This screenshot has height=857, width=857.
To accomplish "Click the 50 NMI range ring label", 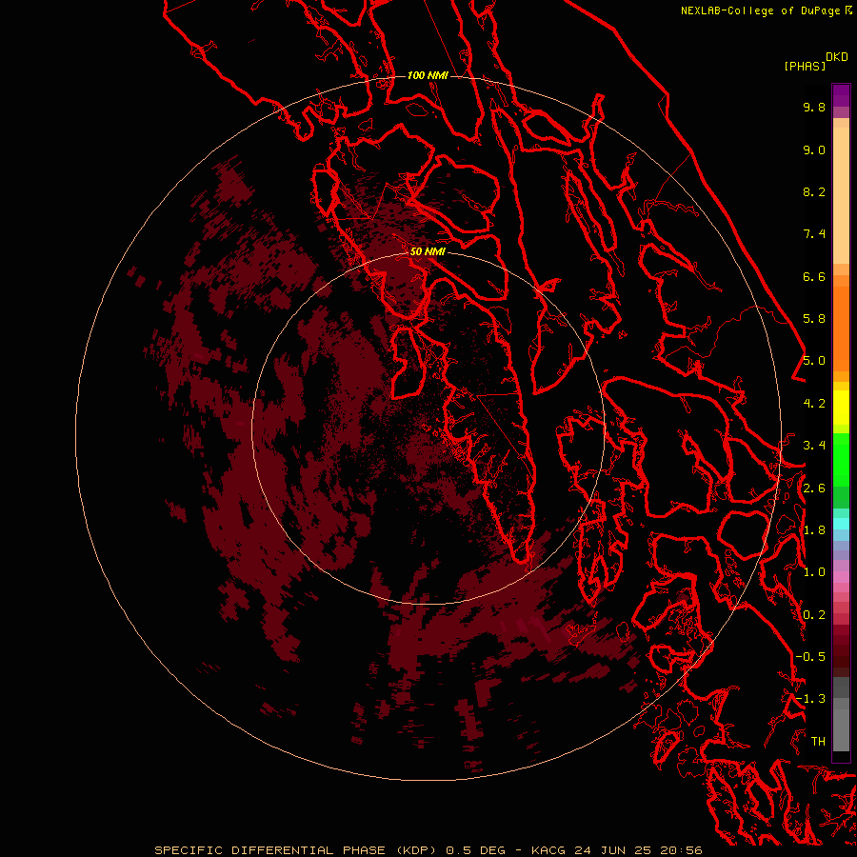I will pyautogui.click(x=428, y=251).
